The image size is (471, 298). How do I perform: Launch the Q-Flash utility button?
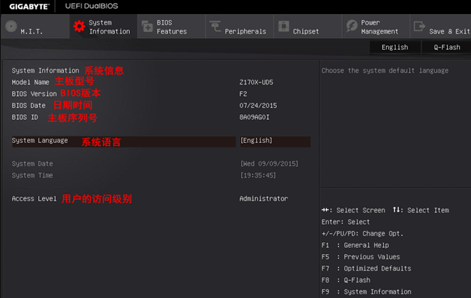pos(446,48)
